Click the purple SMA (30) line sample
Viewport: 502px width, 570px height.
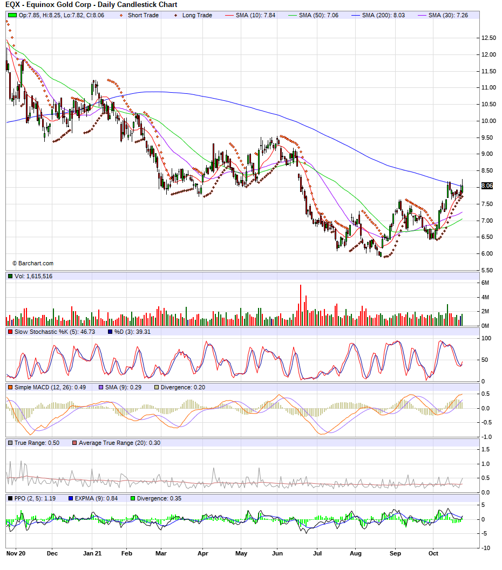click(422, 15)
